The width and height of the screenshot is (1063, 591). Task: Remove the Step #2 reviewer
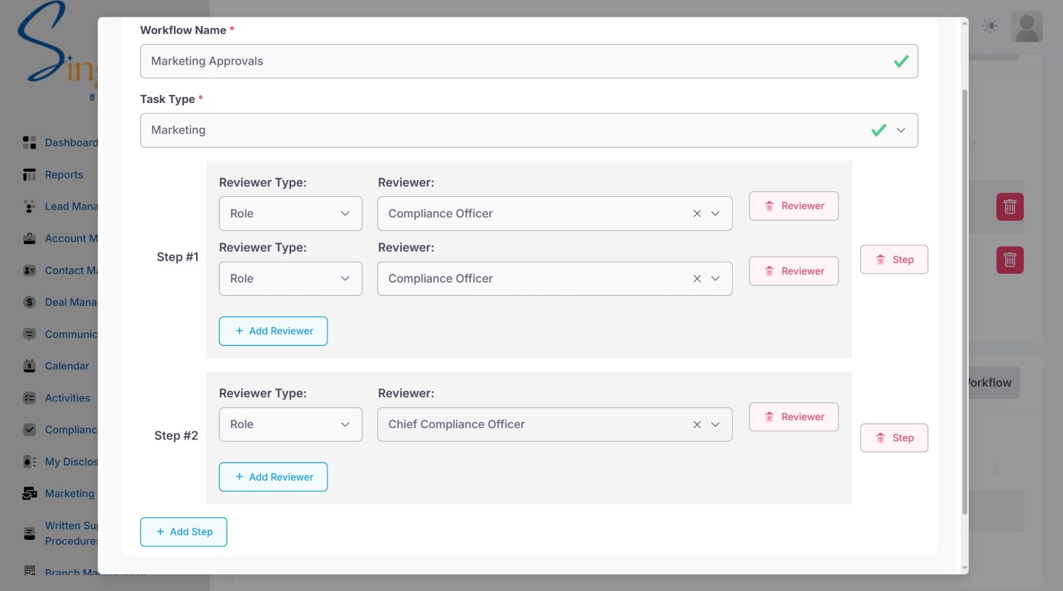pyautogui.click(x=793, y=417)
